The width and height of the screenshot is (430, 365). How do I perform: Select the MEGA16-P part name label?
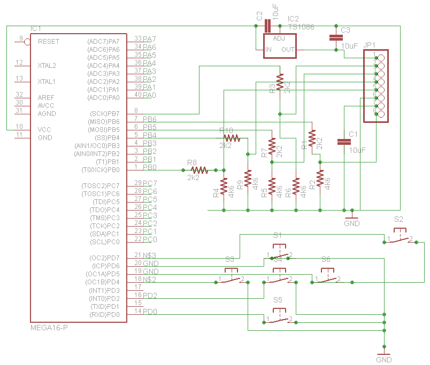[x=49, y=327]
